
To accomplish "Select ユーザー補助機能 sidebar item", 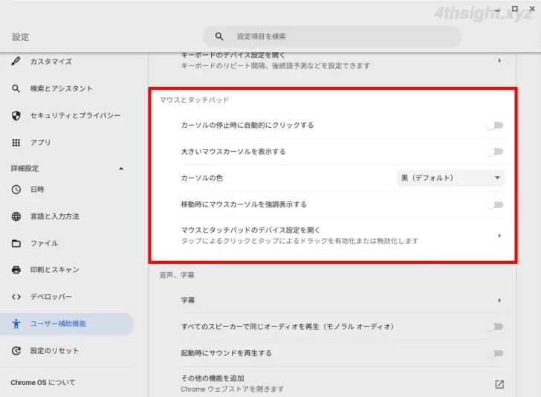I will [x=67, y=323].
